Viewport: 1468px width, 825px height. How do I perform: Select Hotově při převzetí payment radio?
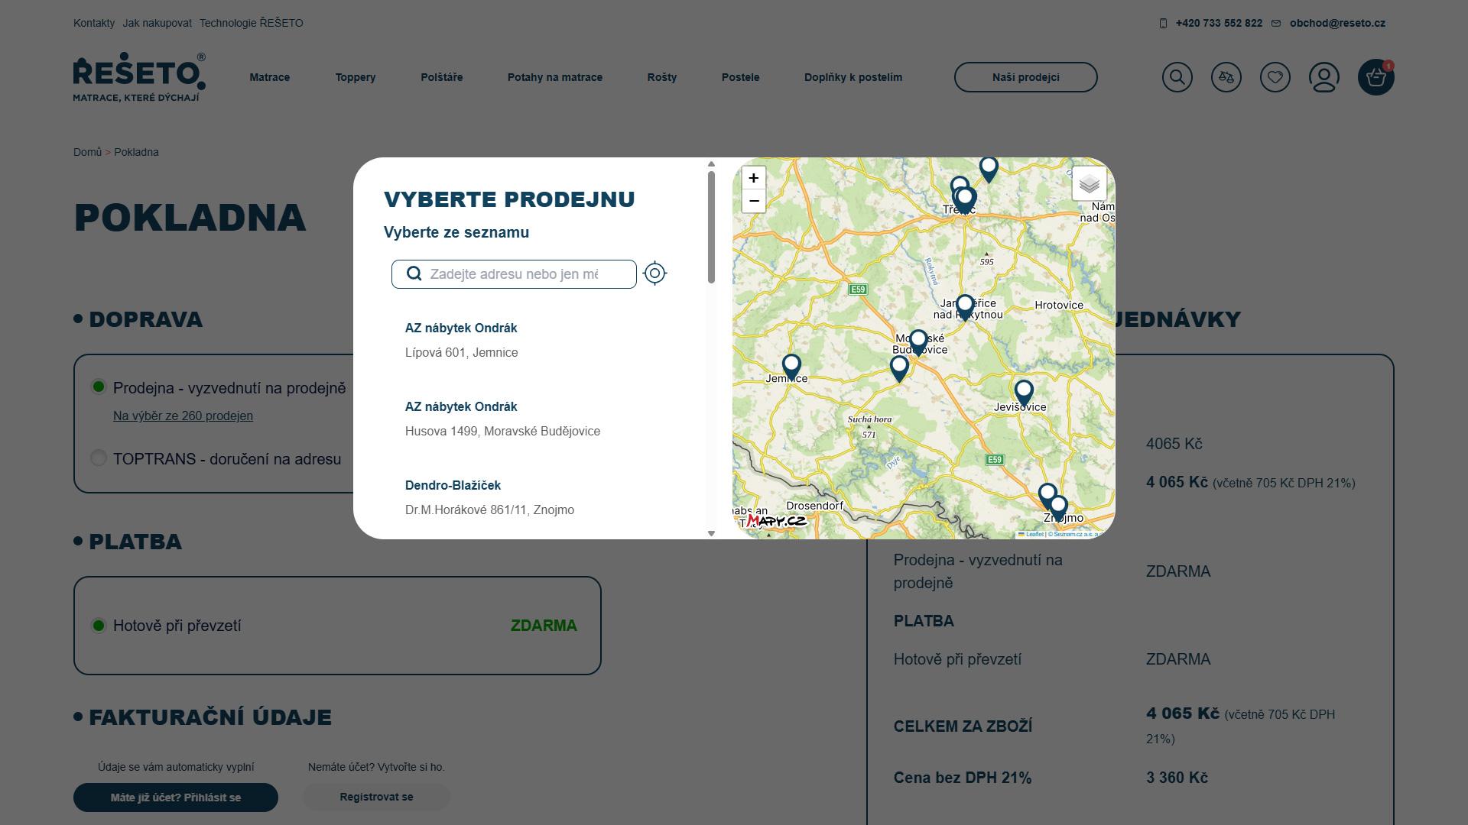pos(99,626)
